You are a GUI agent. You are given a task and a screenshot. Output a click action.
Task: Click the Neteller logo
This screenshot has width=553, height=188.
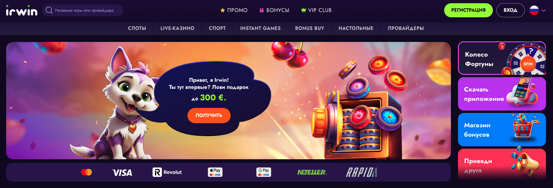[312, 172]
